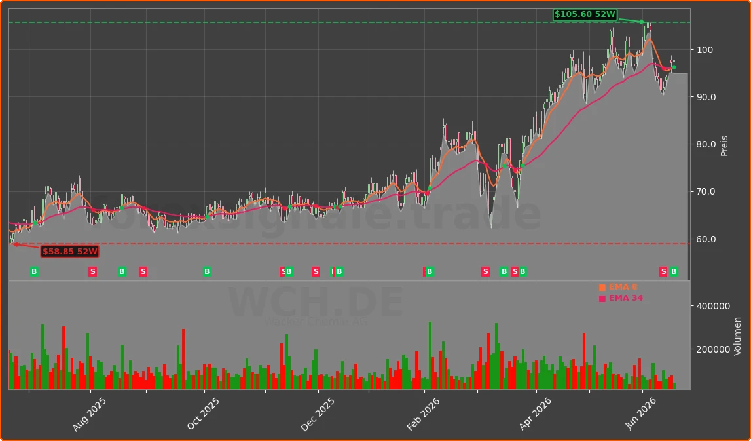The width and height of the screenshot is (751, 441).
Task: Click the 200000 volume axis label
Action: coord(714,349)
